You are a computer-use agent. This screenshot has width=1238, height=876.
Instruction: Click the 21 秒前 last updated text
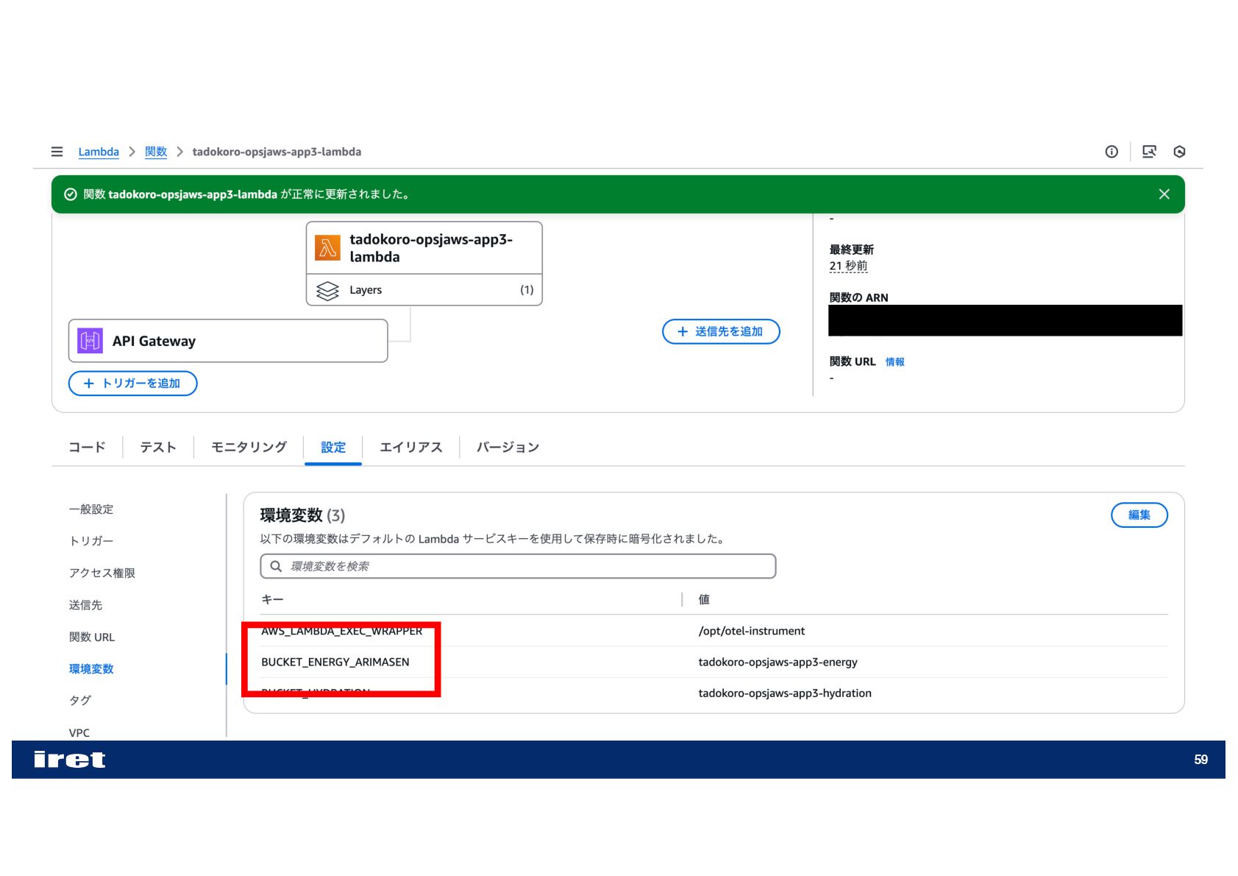click(848, 266)
